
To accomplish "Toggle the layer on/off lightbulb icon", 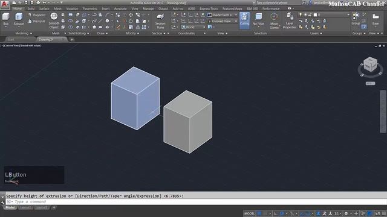I will (301, 14).
